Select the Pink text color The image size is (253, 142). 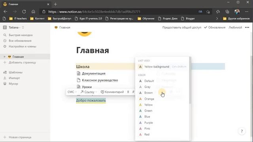tap(162, 129)
